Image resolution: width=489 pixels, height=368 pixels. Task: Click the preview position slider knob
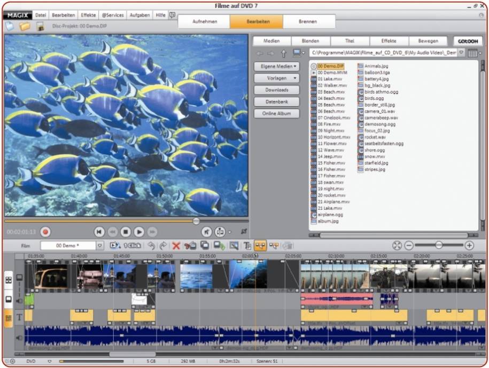tap(196, 221)
